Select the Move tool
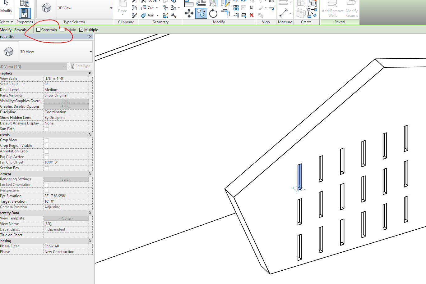Screen dimensions: 426x284 189,13
